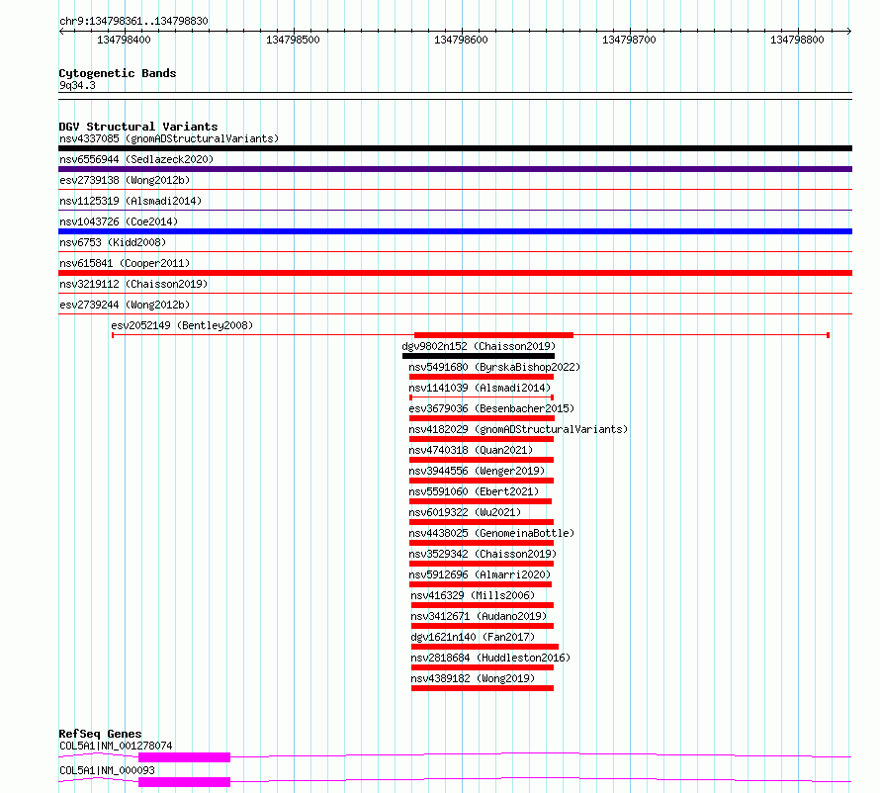This screenshot has width=880, height=793.
Task: Click the thick red segment of esv2052149
Action: 493,335
